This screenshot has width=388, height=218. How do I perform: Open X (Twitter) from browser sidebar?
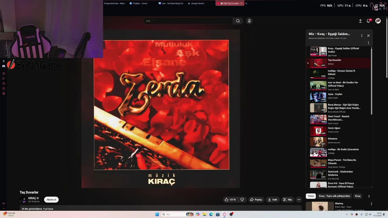tap(4, 61)
